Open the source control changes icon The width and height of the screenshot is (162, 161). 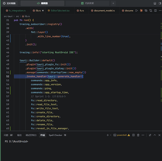click(151, 11)
